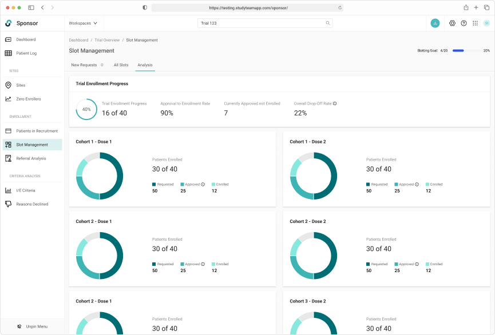This screenshot has height=335, width=495.
Task: Click Approved info icon in Cohort 1 - Dose 2
Action: (417, 184)
